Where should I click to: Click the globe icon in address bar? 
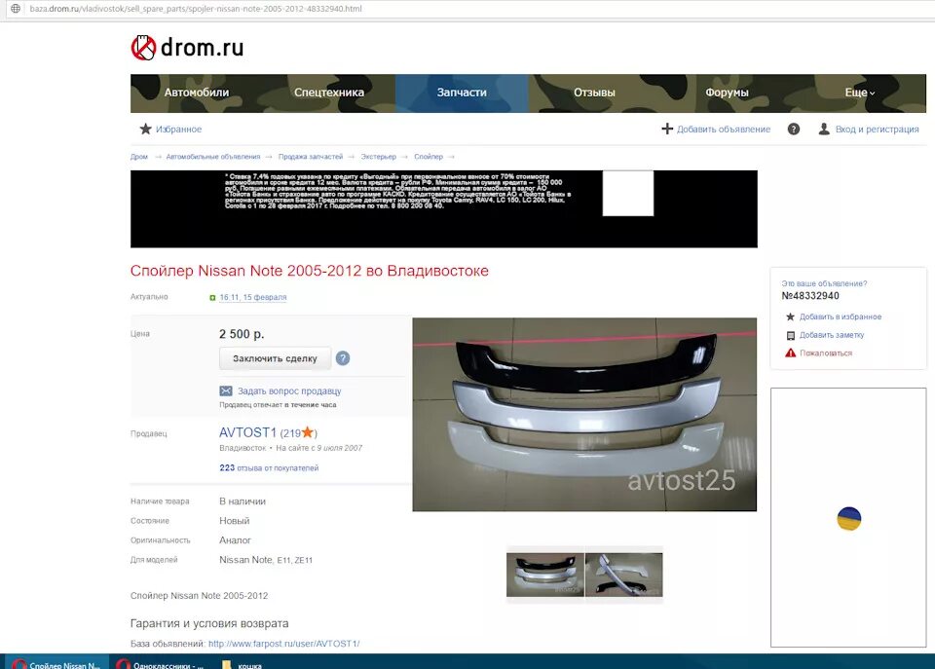[16, 9]
